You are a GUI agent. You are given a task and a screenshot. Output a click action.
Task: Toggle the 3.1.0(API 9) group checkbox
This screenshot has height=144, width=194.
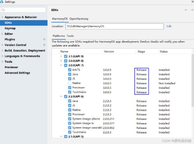click(x=66, y=56)
